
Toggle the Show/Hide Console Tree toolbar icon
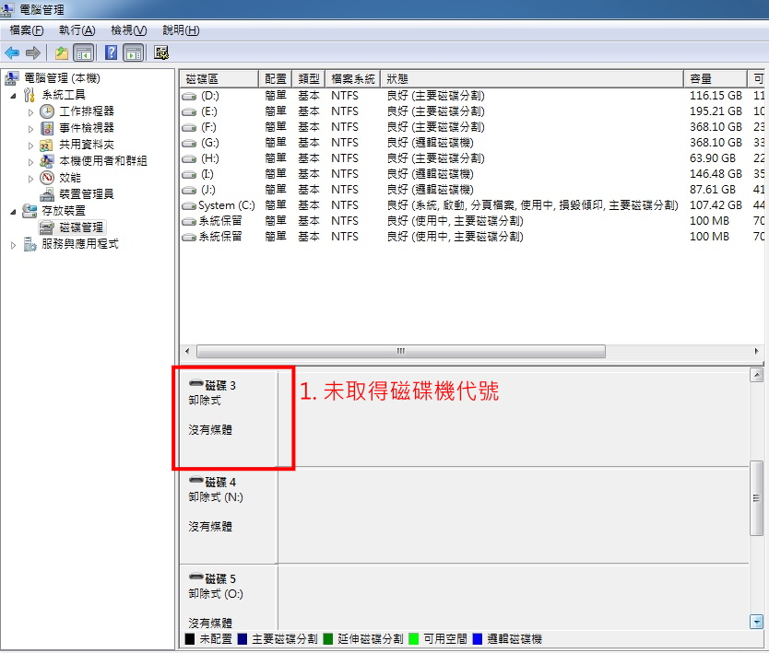click(x=83, y=52)
